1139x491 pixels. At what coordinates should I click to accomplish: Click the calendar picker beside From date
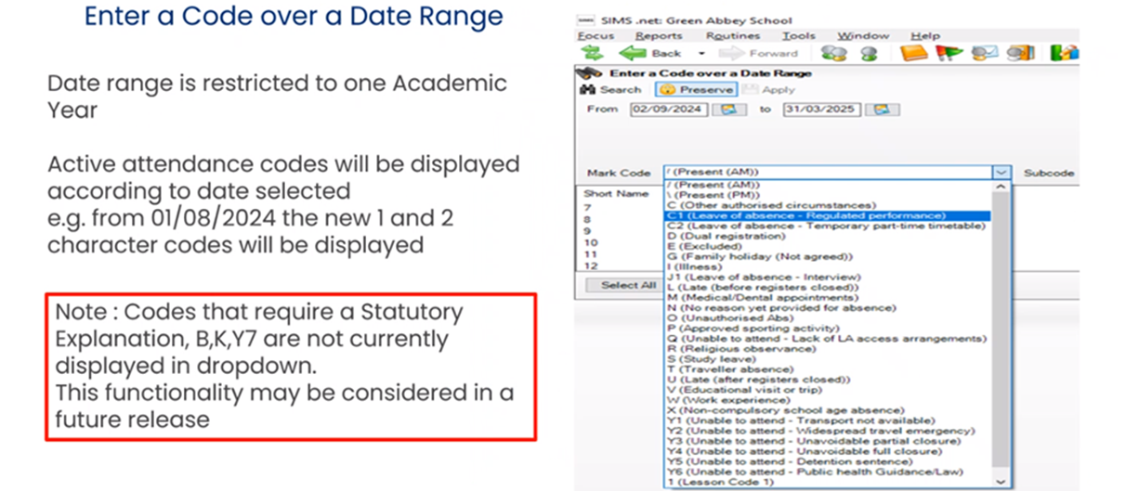point(728,110)
